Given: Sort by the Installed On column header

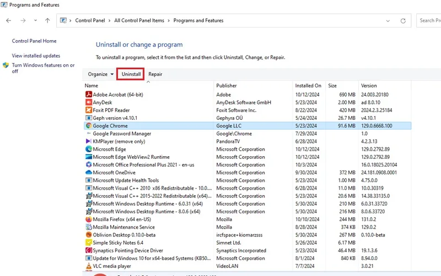Looking at the screenshot, I should (309, 86).
